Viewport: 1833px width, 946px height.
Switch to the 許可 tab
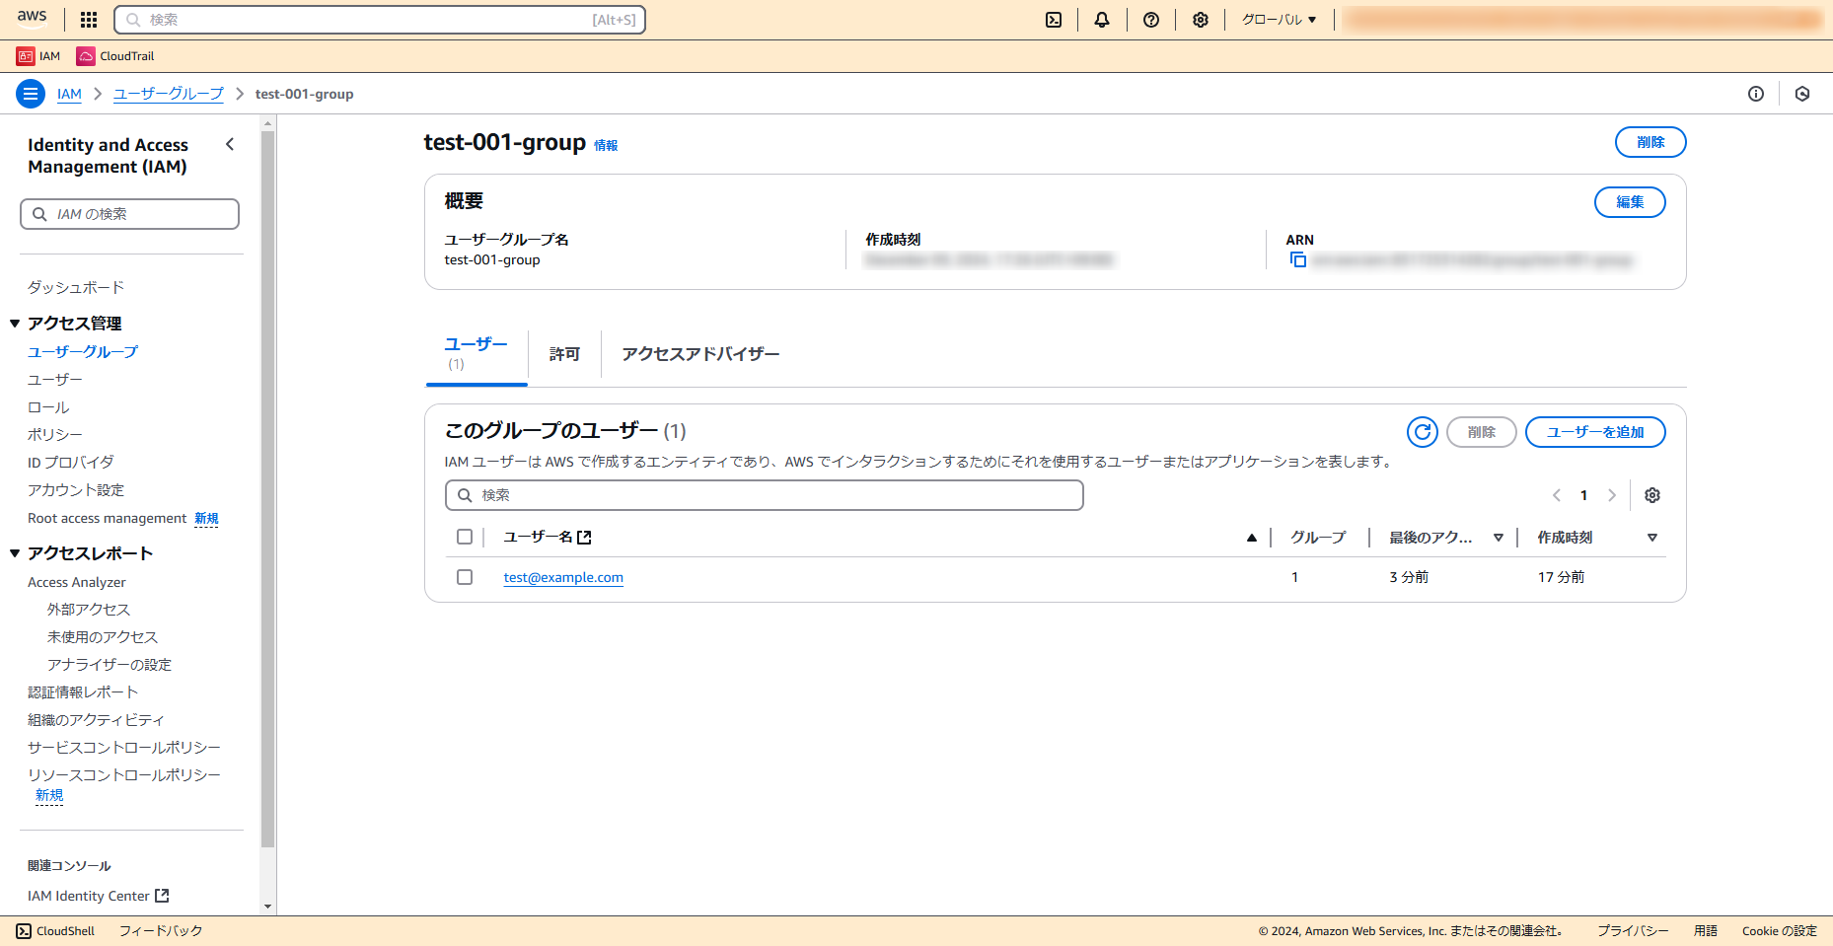point(564,354)
